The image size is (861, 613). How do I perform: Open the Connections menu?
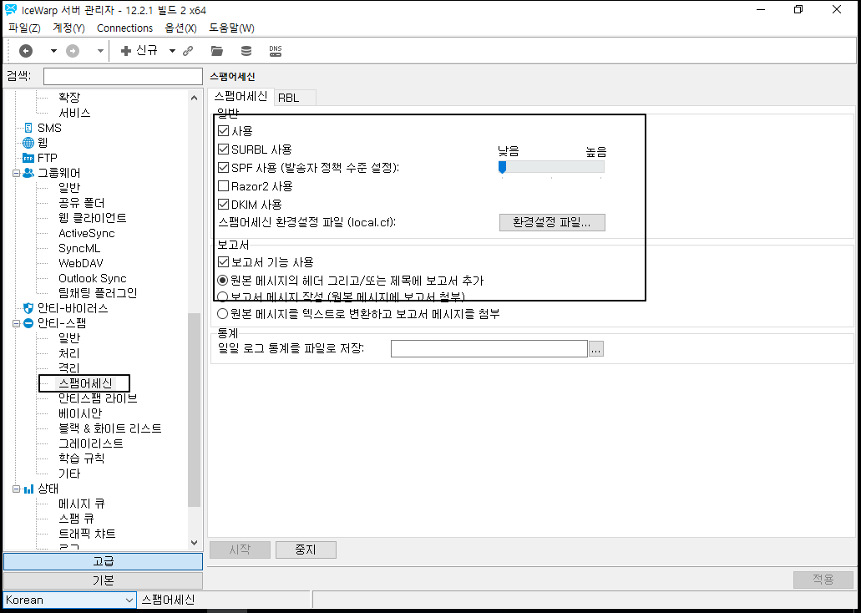(124, 28)
